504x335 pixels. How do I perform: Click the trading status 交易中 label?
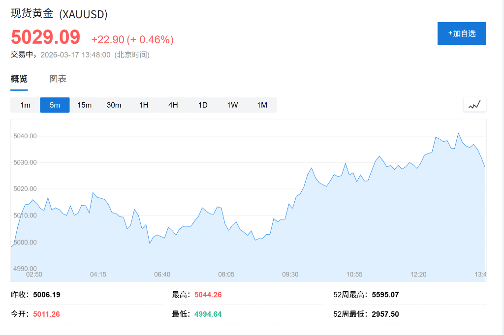click(x=20, y=55)
